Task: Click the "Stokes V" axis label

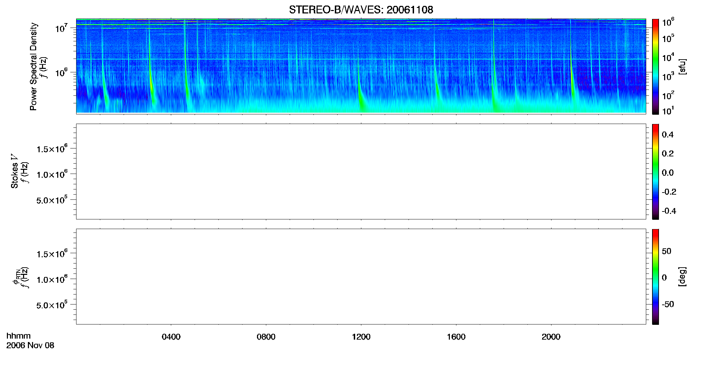Action: (14, 171)
